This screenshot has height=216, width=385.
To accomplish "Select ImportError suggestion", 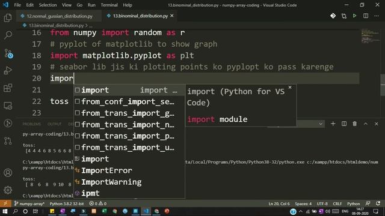I will click(129, 170).
